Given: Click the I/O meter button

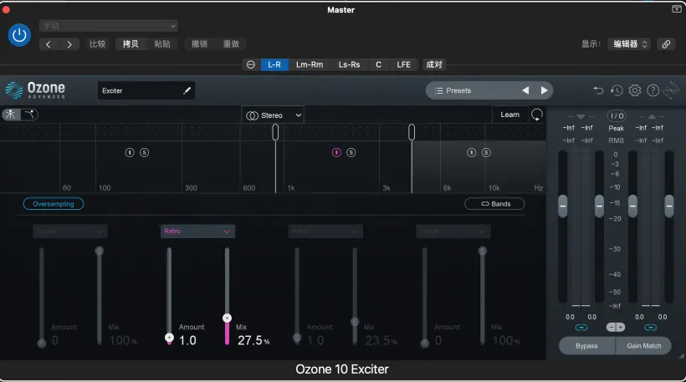Looking at the screenshot, I should [x=617, y=116].
